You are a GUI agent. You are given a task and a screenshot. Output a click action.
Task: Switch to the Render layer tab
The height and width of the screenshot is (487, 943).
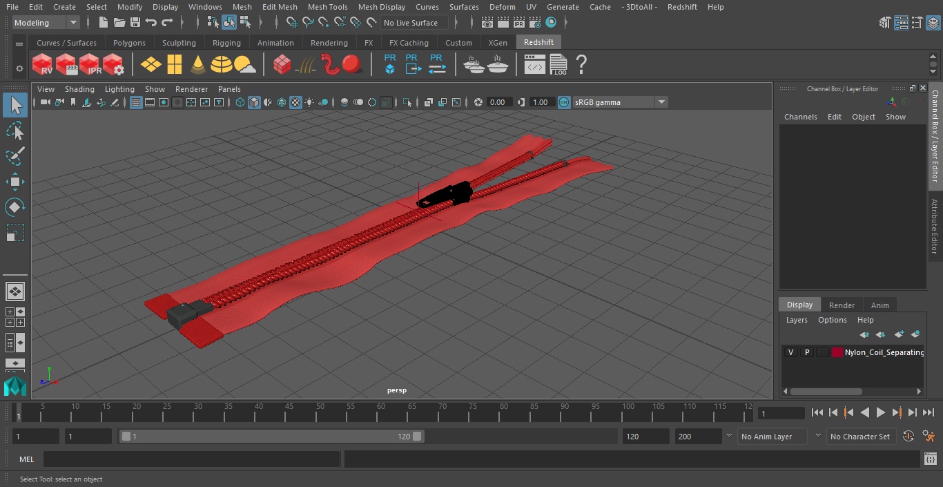pyautogui.click(x=842, y=305)
